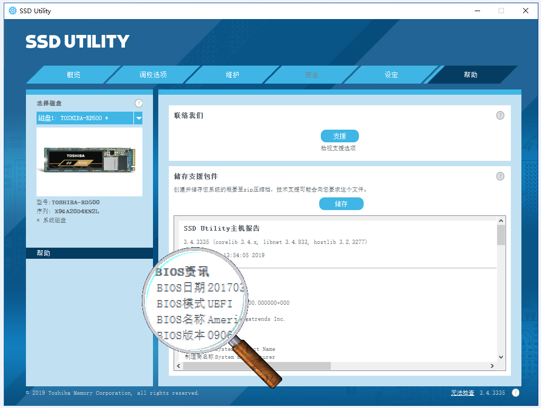Click the 支援 support button

coord(339,136)
